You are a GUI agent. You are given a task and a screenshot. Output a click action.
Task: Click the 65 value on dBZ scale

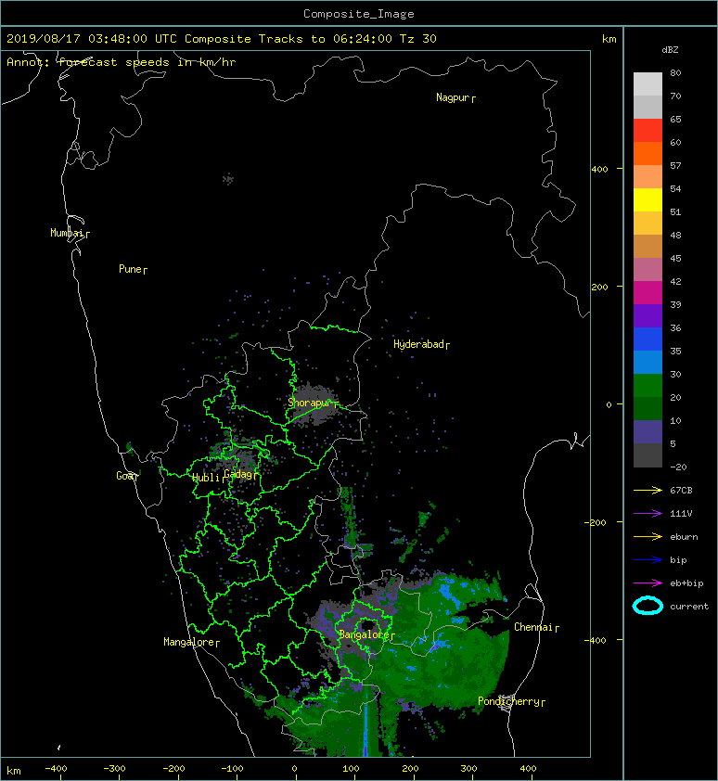675,119
